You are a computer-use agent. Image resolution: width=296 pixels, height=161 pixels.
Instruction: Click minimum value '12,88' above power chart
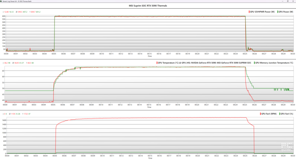click(x=6, y=12)
